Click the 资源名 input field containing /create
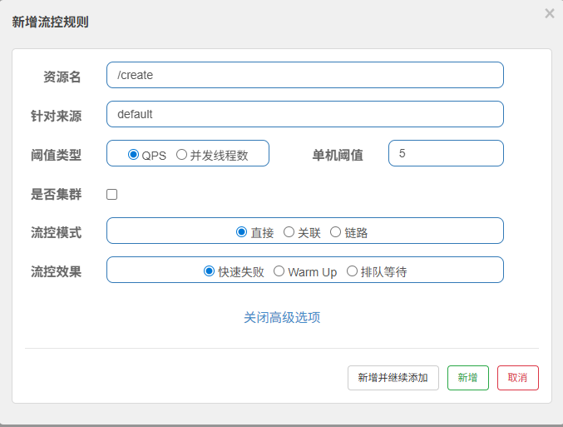 [305, 75]
